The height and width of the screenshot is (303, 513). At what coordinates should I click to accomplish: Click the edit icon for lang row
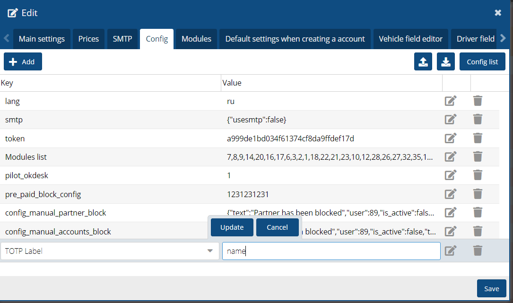(x=451, y=101)
